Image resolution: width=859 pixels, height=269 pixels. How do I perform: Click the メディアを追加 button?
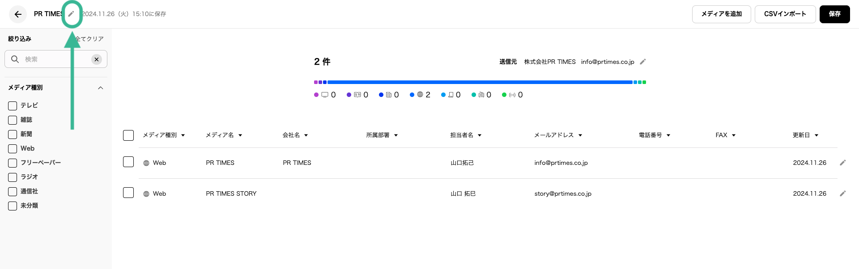(x=722, y=14)
